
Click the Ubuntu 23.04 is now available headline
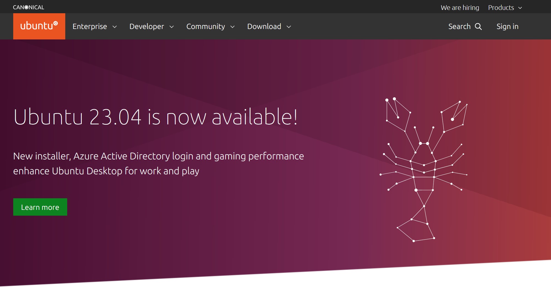[x=156, y=117]
